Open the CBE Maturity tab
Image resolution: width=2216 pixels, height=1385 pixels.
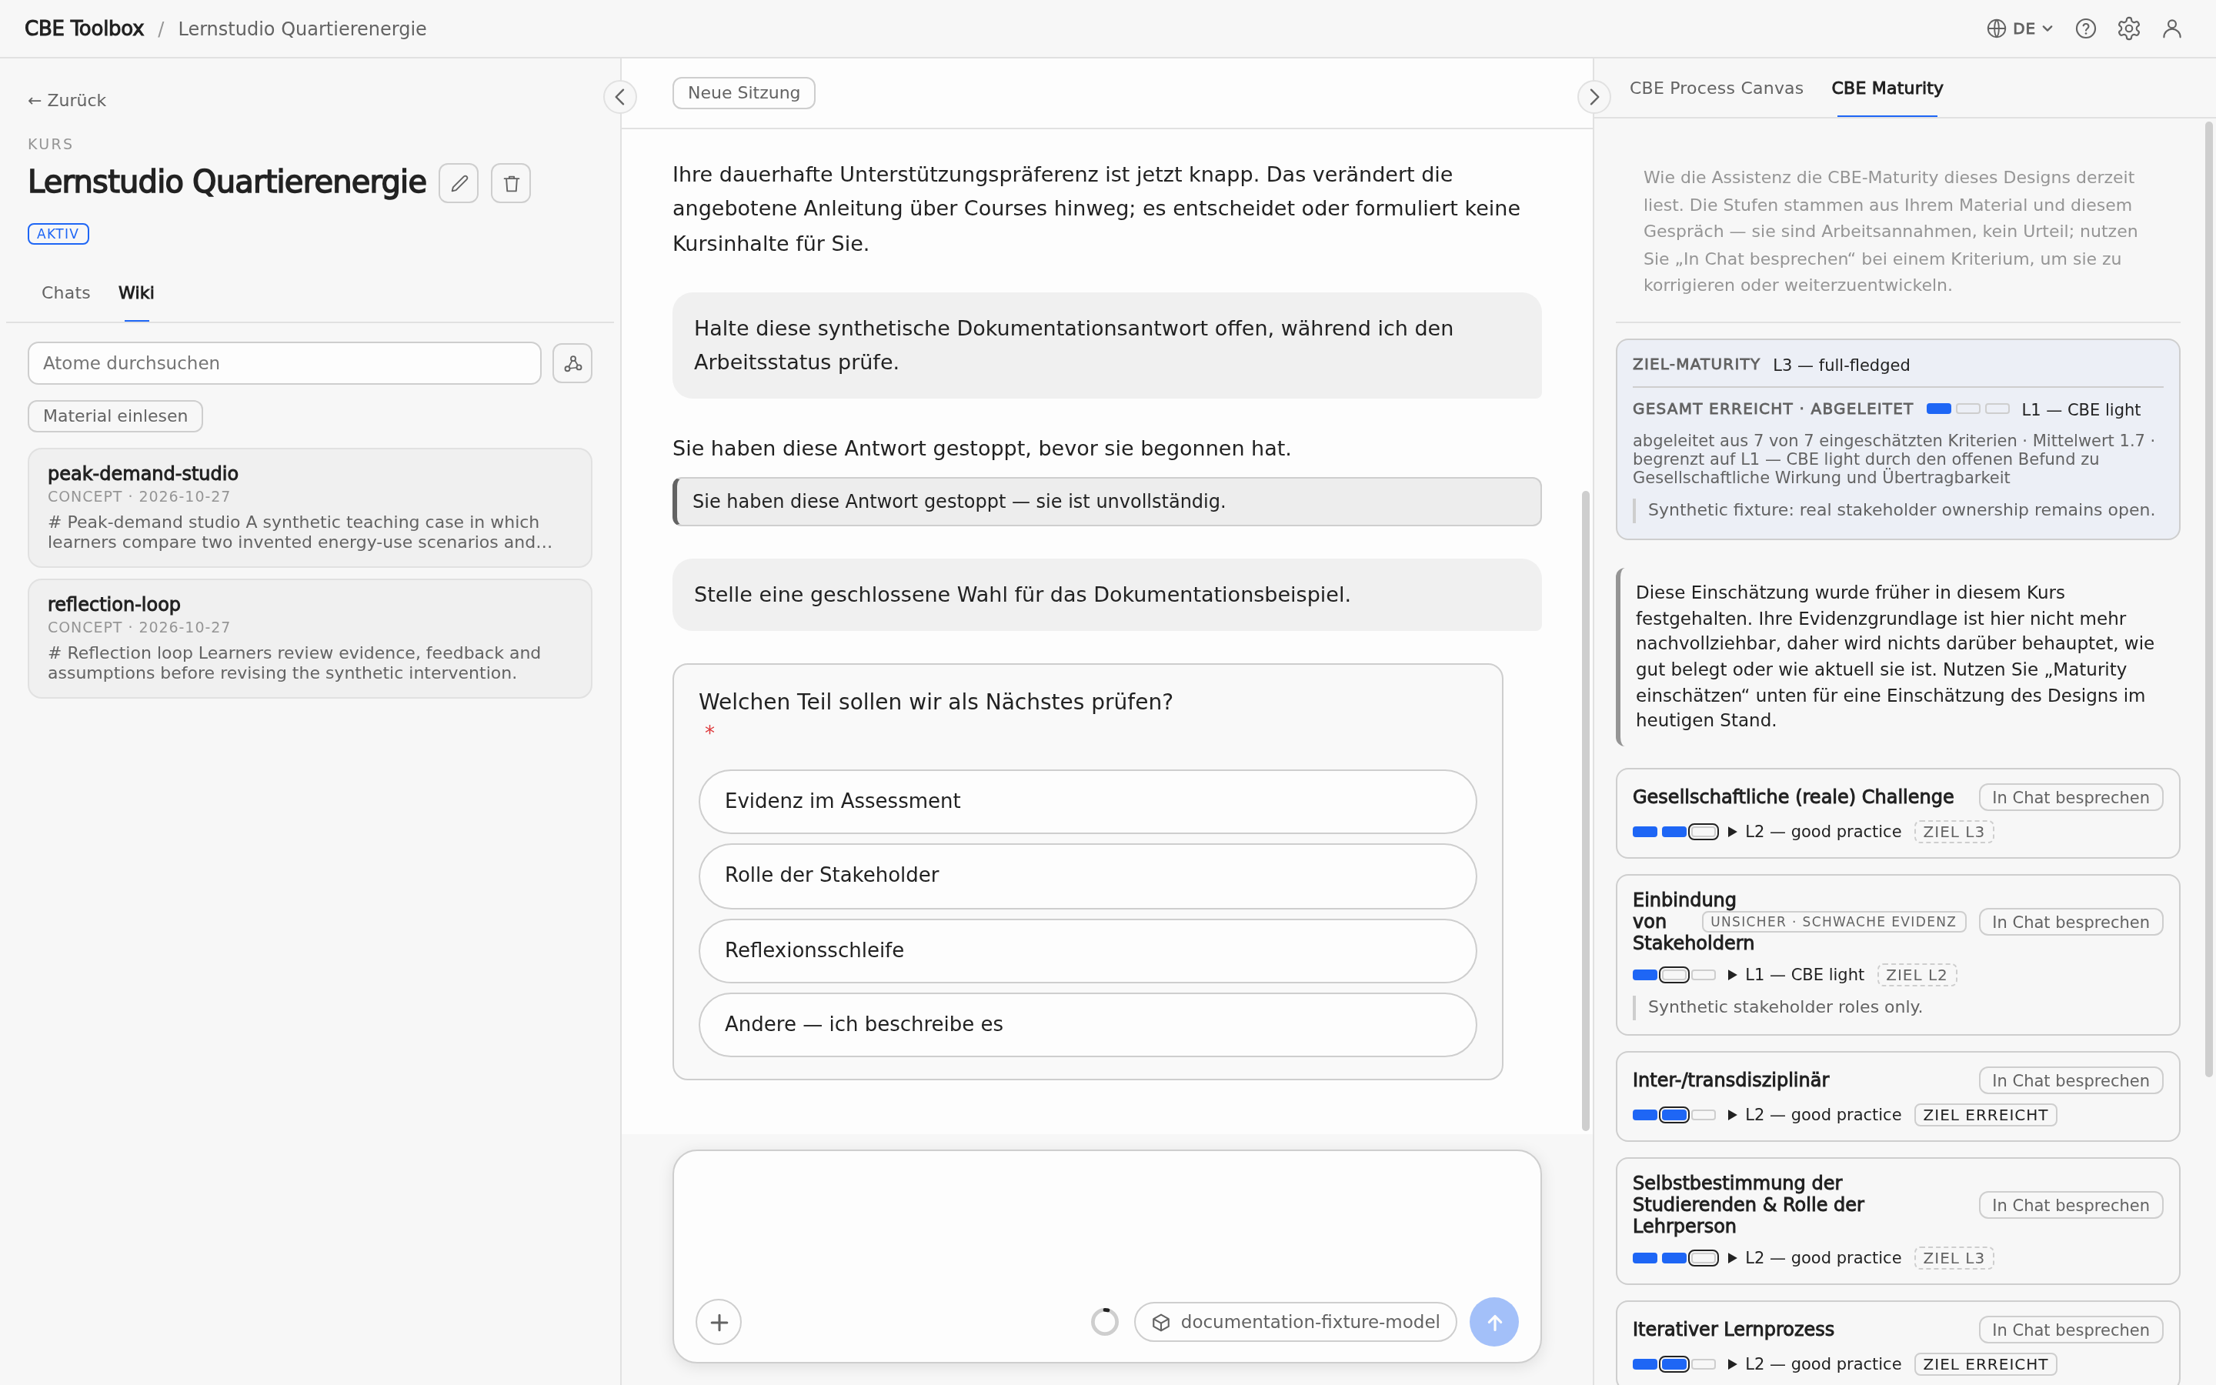[1887, 88]
